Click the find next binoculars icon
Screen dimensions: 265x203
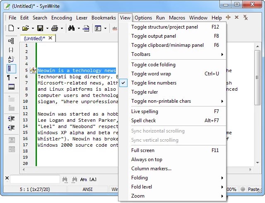pos(65,180)
